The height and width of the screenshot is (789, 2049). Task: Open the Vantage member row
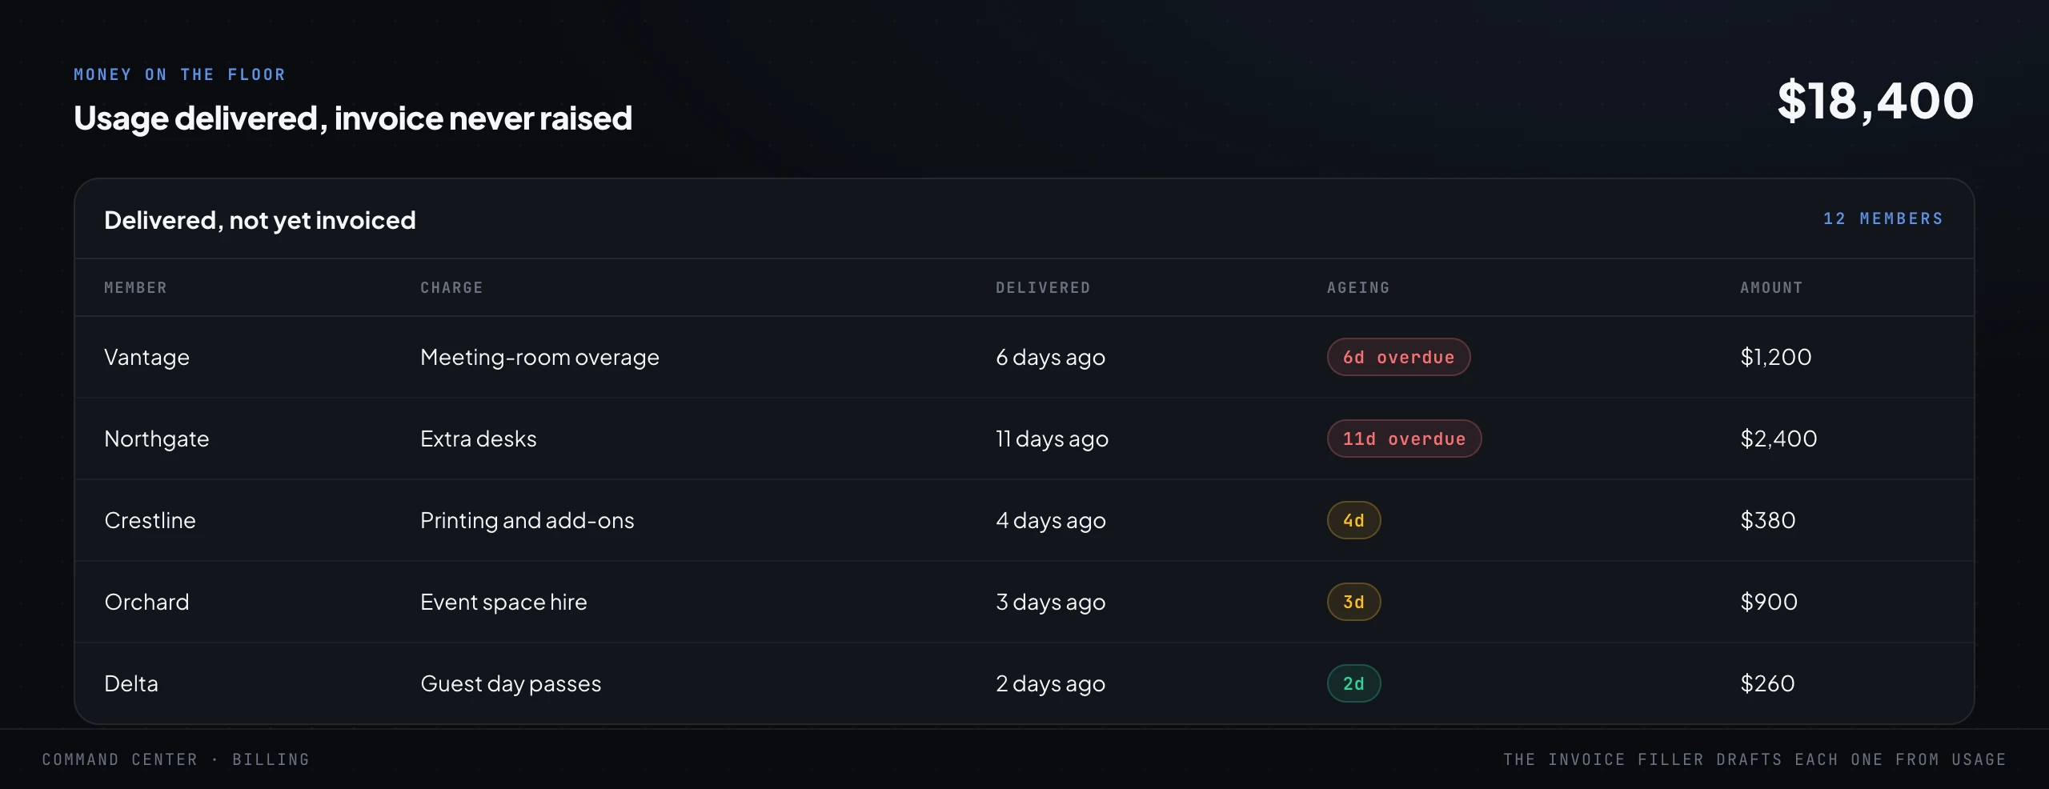click(1024, 357)
